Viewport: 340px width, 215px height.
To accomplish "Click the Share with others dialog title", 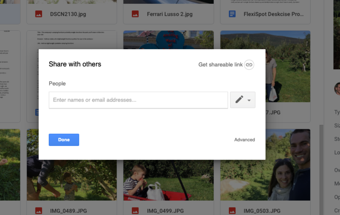I will pyautogui.click(x=75, y=64).
